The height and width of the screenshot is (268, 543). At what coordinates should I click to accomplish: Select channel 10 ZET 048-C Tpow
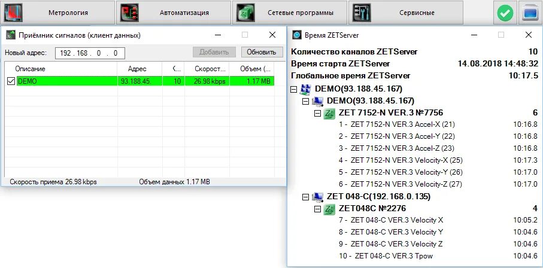point(386,256)
